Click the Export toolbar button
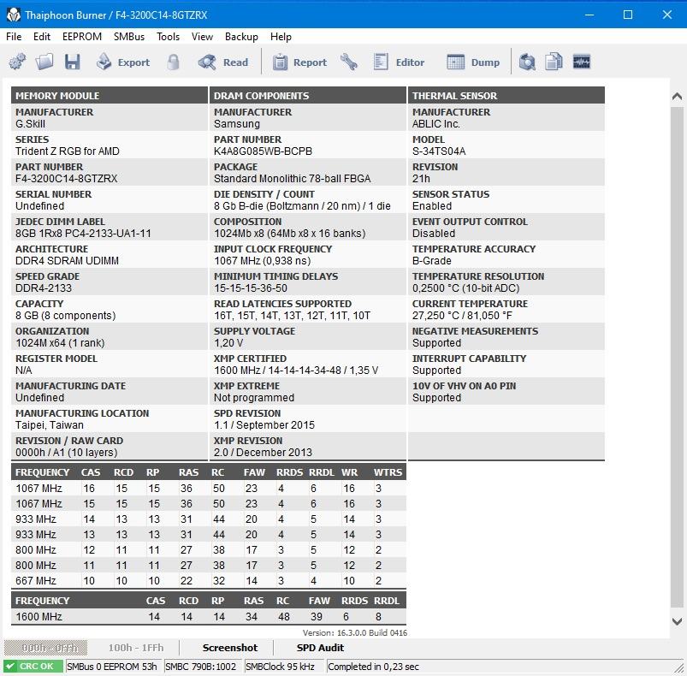Viewport: 687px width, 676px height. coord(123,62)
